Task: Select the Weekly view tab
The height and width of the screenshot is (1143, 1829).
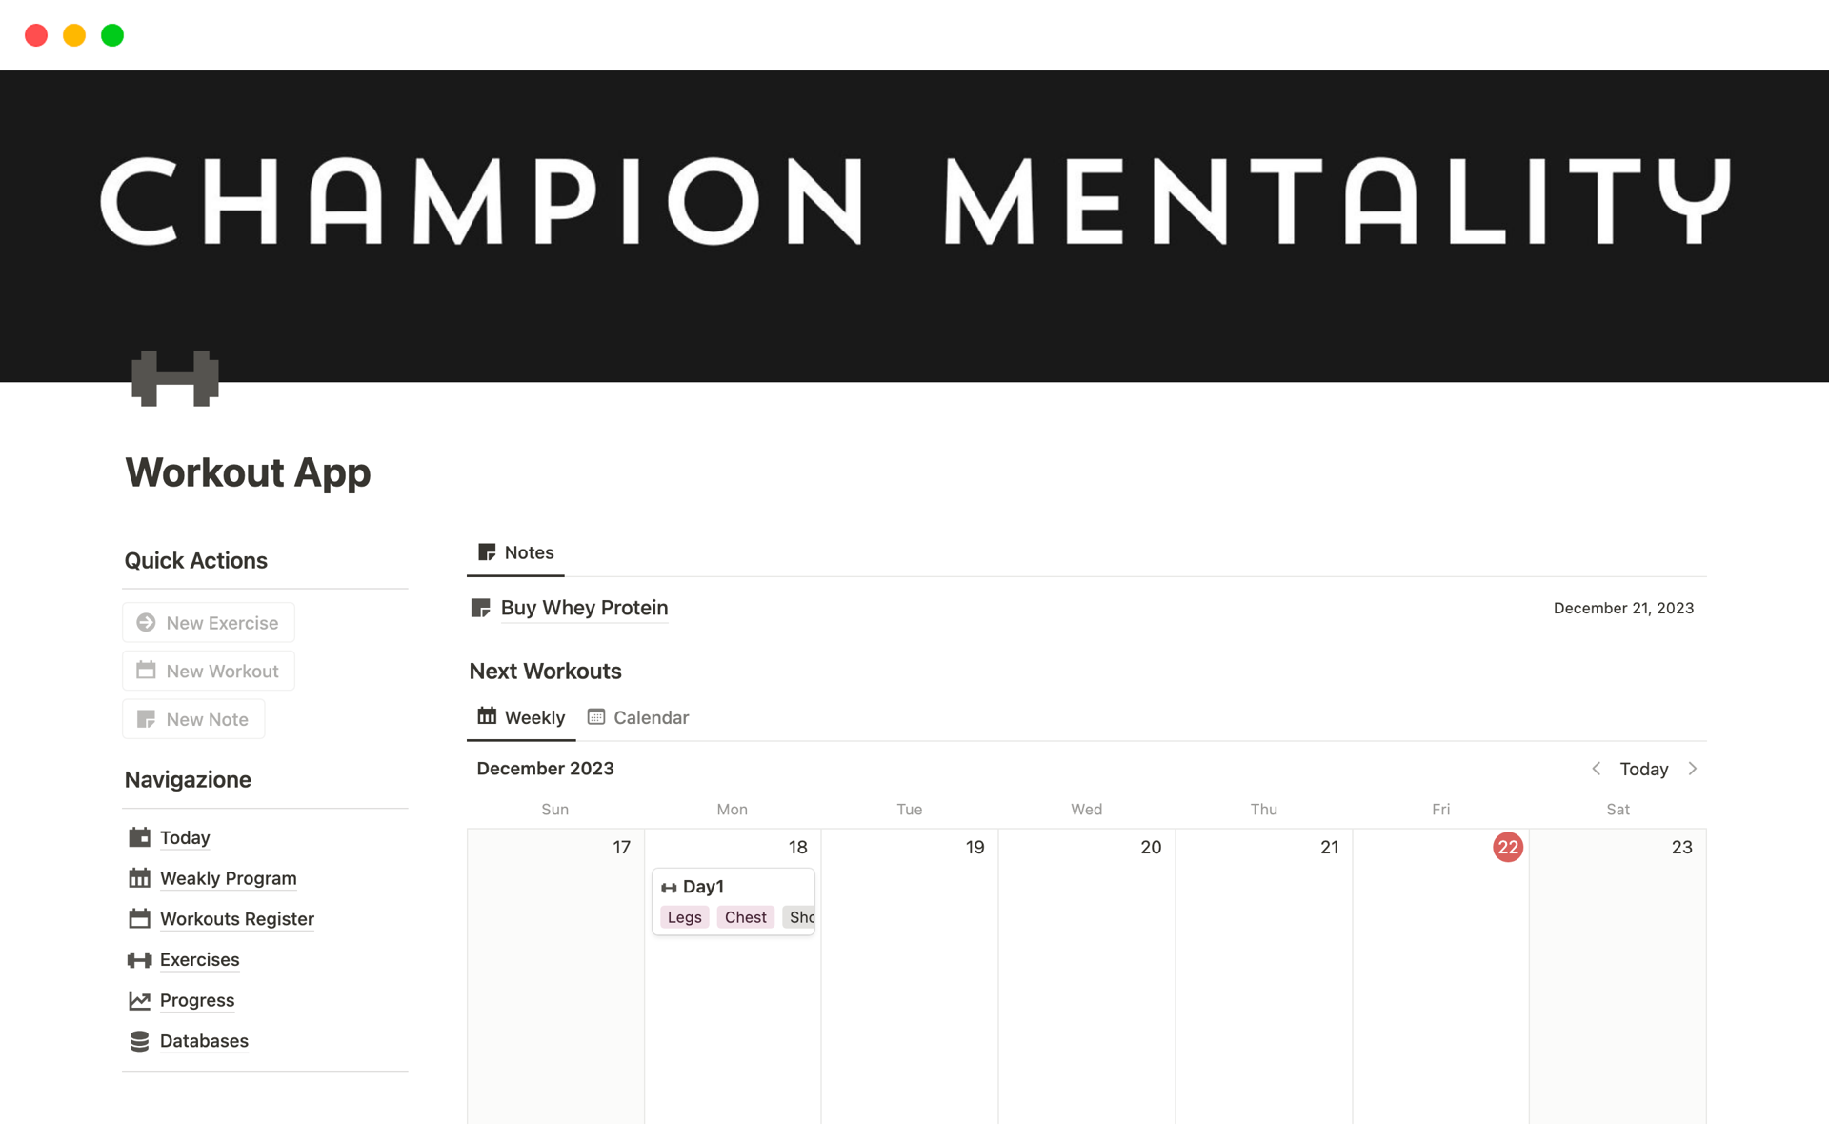Action: pyautogui.click(x=521, y=717)
